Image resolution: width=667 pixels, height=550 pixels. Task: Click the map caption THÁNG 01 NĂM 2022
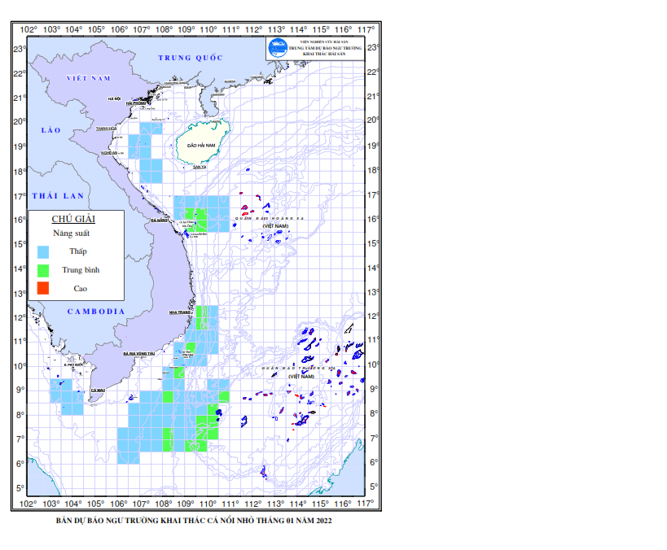pyautogui.click(x=294, y=521)
